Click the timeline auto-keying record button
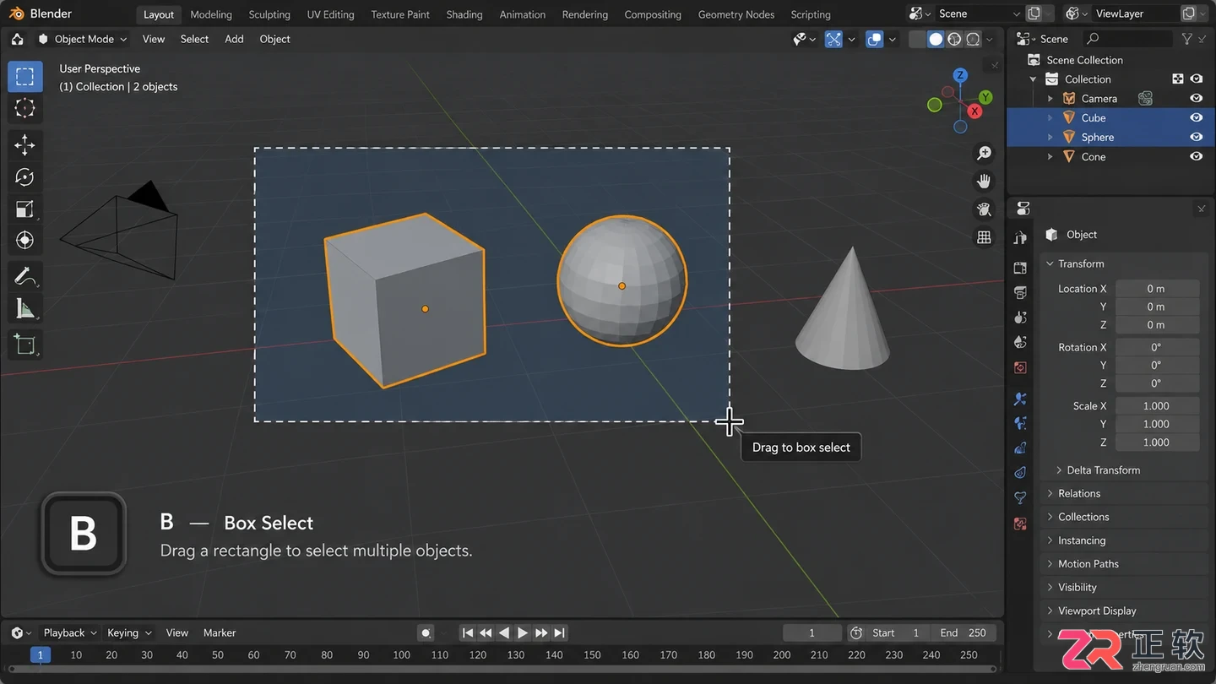Image resolution: width=1216 pixels, height=684 pixels. [x=426, y=632]
